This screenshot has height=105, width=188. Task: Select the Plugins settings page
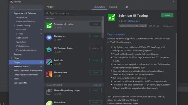[26, 62]
